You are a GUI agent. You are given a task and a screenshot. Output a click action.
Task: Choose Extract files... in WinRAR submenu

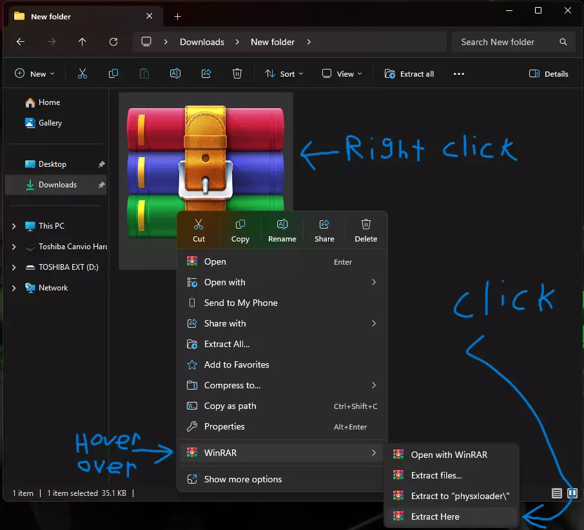pyautogui.click(x=451, y=475)
